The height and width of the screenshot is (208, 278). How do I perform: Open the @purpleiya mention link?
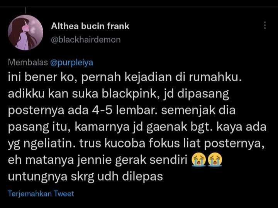(71, 63)
